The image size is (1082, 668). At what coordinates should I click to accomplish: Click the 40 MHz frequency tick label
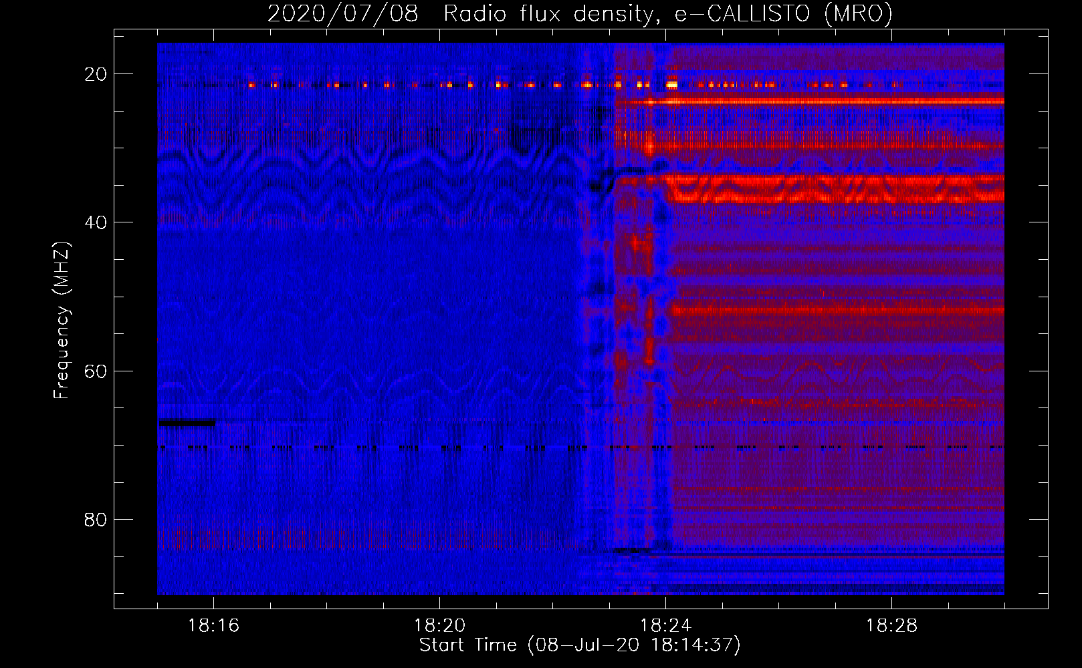coord(96,222)
